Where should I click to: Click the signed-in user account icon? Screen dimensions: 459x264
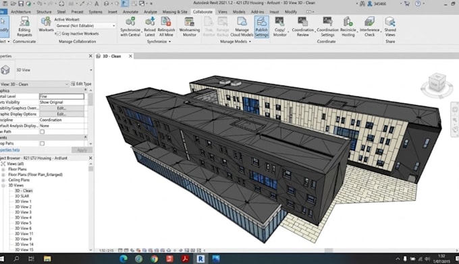tap(369, 3)
